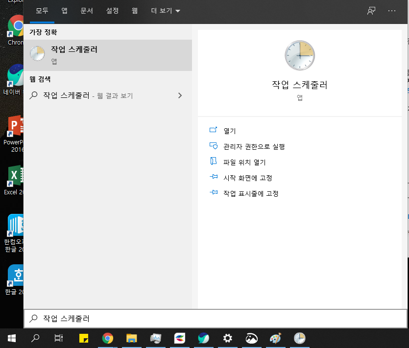The height and width of the screenshot is (348, 409).
Task: Open the Windows Start button
Action: (12, 338)
